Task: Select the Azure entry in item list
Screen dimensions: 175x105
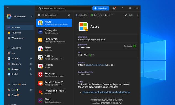Action: click(x=54, y=23)
